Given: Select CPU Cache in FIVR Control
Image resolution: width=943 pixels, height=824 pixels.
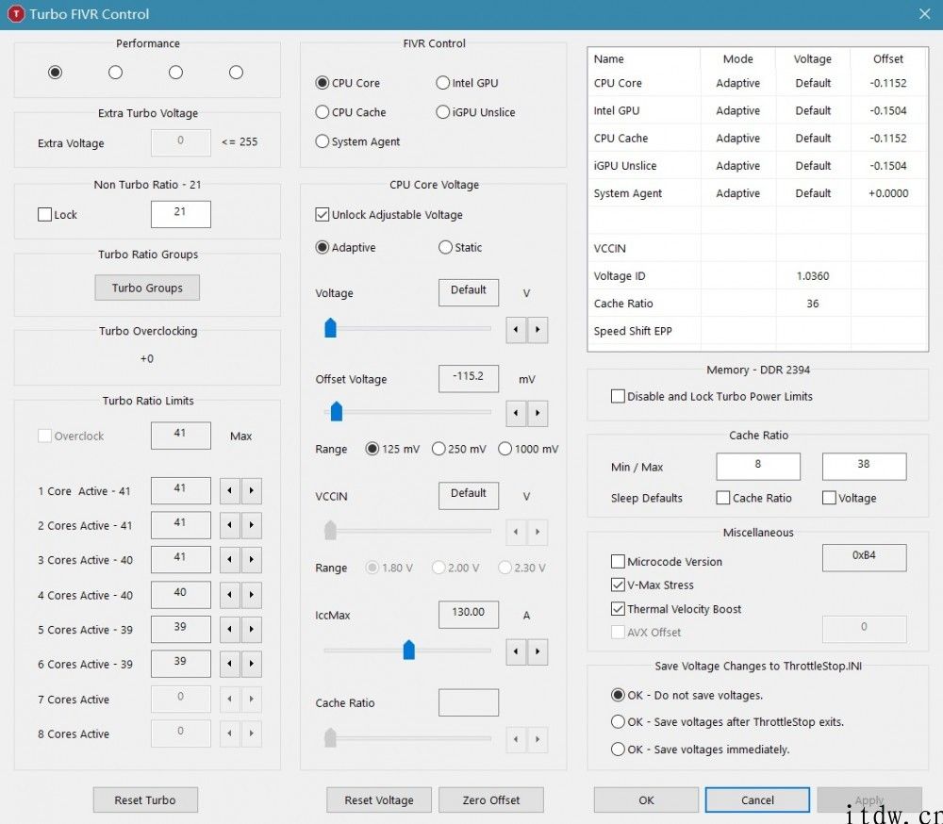Looking at the screenshot, I should pyautogui.click(x=351, y=112).
